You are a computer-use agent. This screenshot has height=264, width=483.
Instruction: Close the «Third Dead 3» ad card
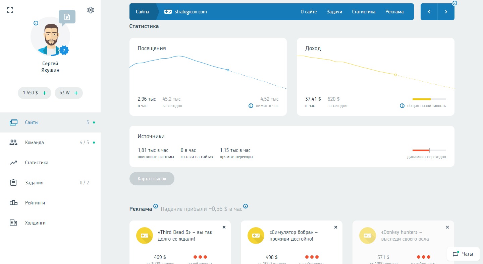tap(224, 227)
